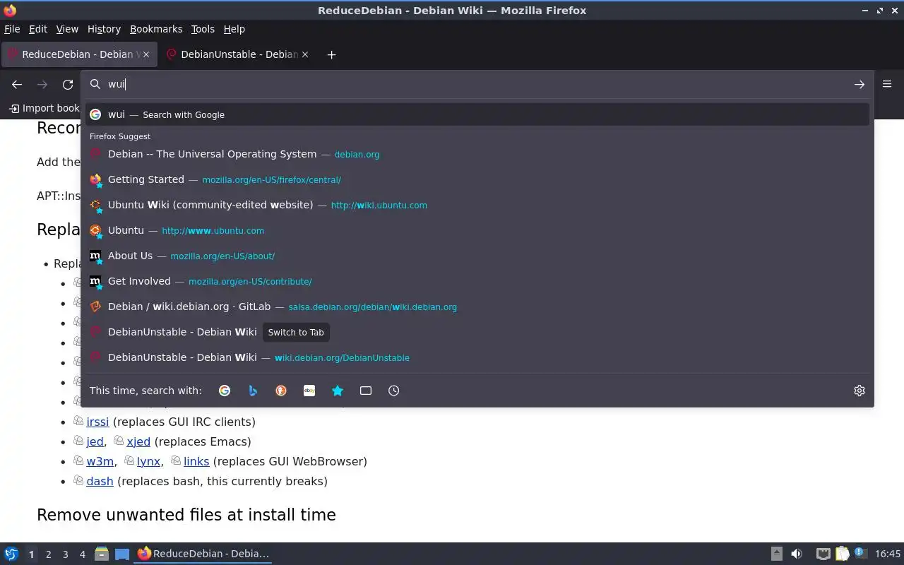Open search settings gear icon

(x=860, y=391)
